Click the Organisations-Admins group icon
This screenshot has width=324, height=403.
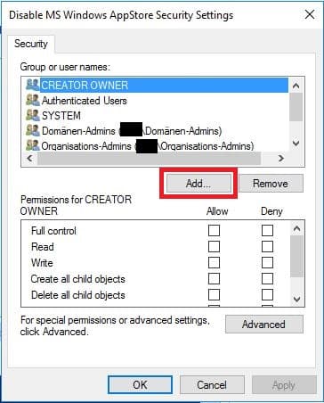(x=32, y=145)
